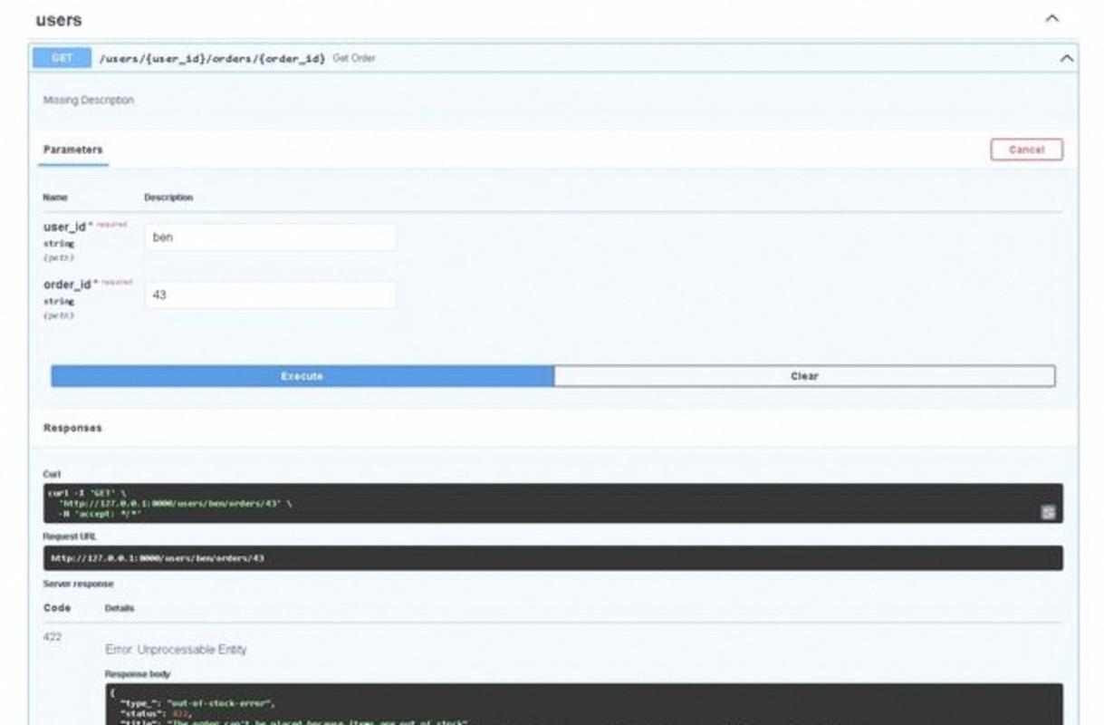
Task: Select the 422 response code
Action: point(53,637)
